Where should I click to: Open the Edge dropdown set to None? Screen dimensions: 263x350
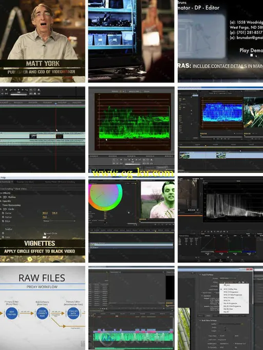(x=59, y=221)
